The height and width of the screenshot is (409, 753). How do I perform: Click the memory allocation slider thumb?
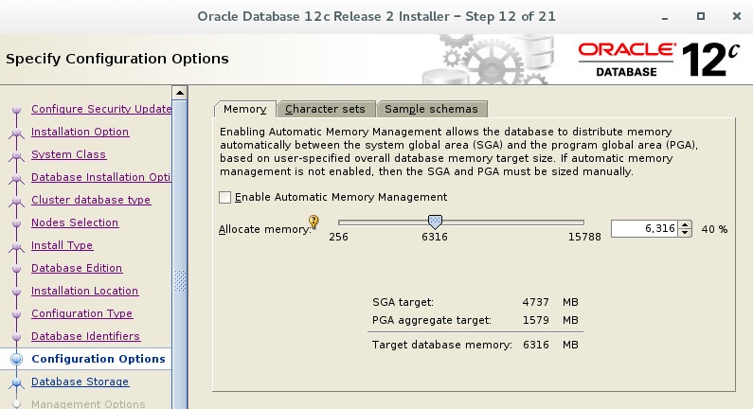pos(435,222)
